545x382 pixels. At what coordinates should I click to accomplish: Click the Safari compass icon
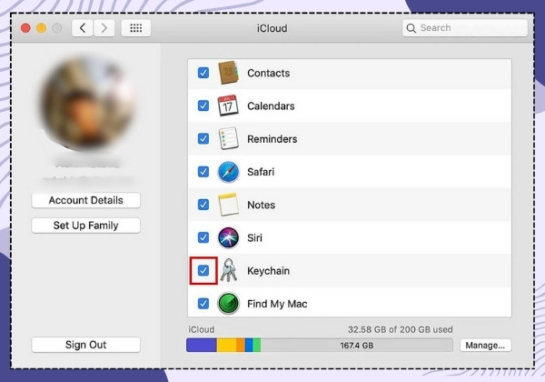(228, 172)
